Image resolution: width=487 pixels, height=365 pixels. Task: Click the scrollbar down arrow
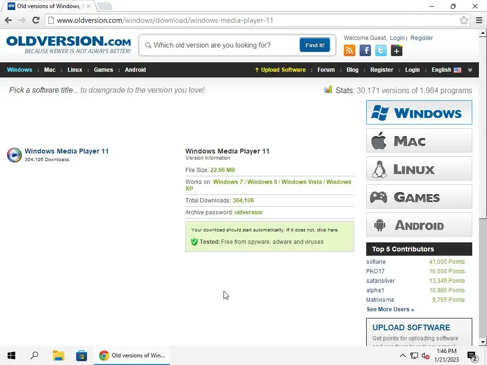coord(483,342)
